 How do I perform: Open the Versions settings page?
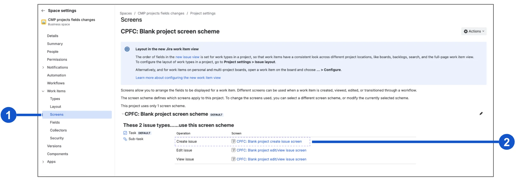pos(54,146)
